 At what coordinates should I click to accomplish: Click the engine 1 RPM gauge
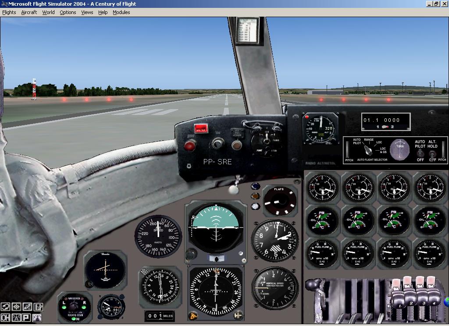(x=322, y=188)
